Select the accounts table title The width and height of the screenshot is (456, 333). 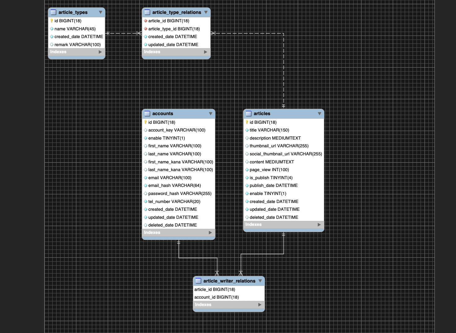(163, 114)
